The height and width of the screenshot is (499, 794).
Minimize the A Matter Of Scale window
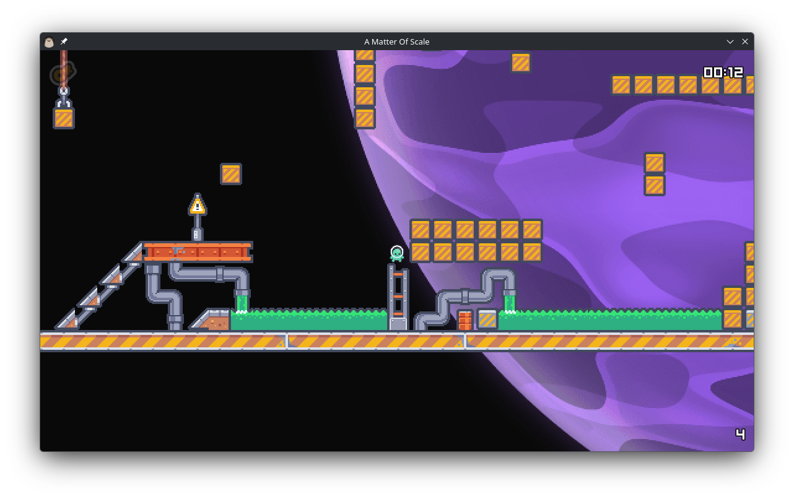[x=730, y=41]
